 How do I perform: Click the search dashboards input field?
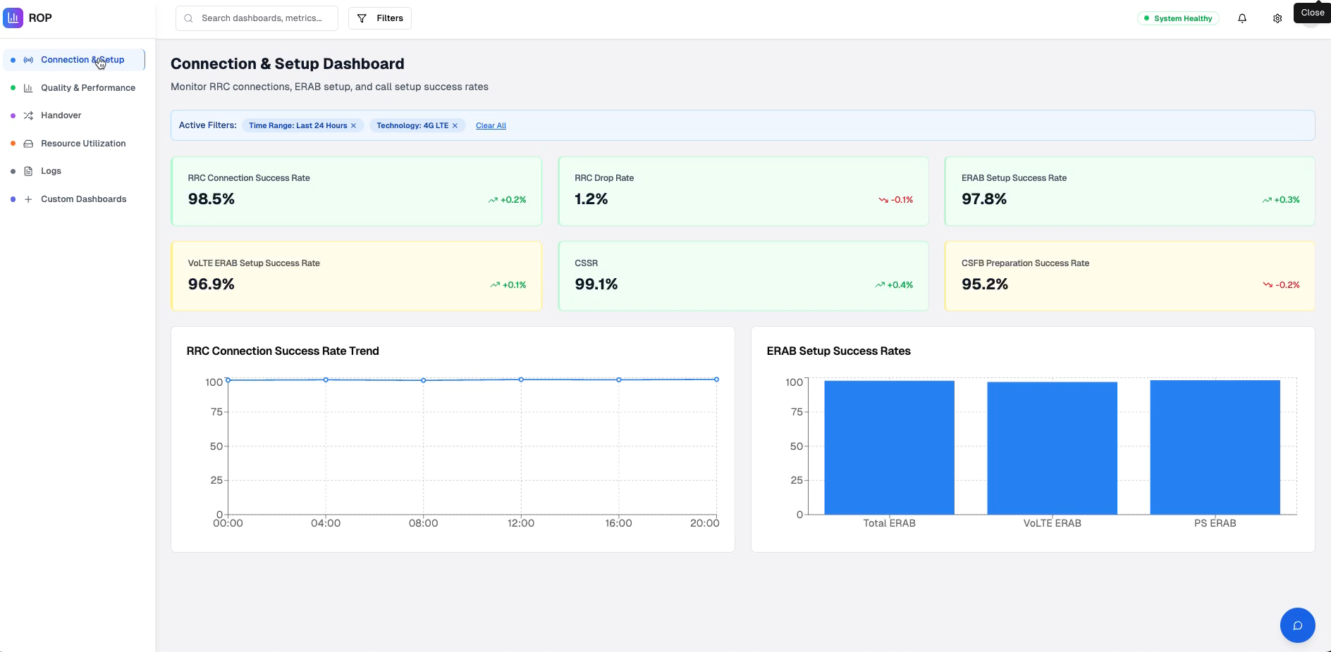pyautogui.click(x=261, y=18)
